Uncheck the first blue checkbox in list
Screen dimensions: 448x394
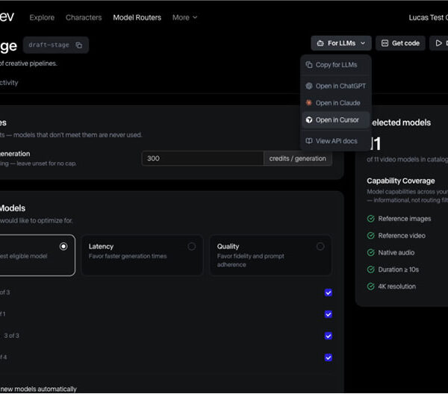[x=329, y=293]
